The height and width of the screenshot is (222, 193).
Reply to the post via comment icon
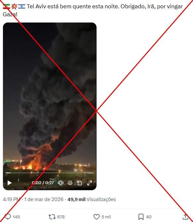pos(8,217)
